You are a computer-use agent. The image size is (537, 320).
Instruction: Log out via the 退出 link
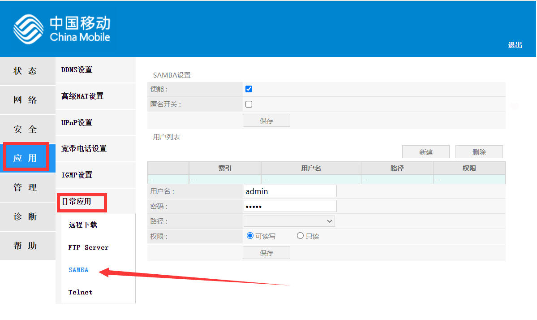[515, 45]
